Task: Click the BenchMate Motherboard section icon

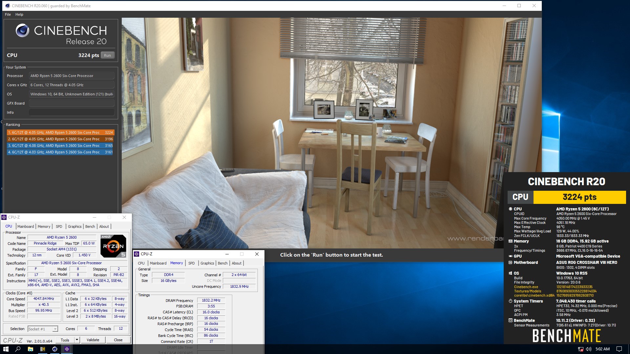Action: coord(510,263)
